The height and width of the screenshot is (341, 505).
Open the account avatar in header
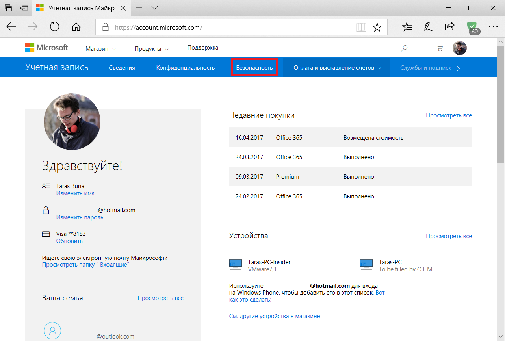pos(460,48)
